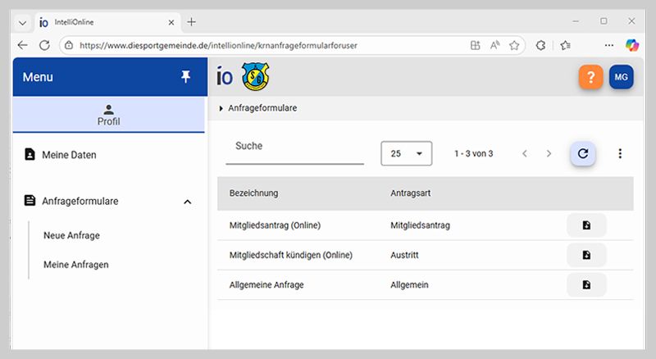Open the three-dot more options menu
This screenshot has height=359, width=656.
(x=620, y=153)
